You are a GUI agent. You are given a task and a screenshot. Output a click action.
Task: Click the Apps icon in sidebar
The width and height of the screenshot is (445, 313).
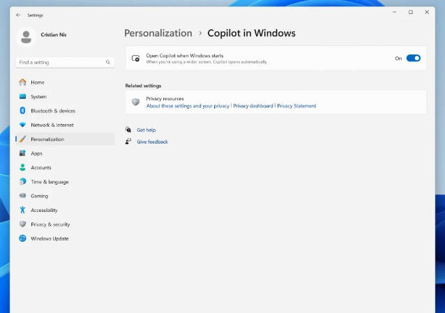coord(23,153)
